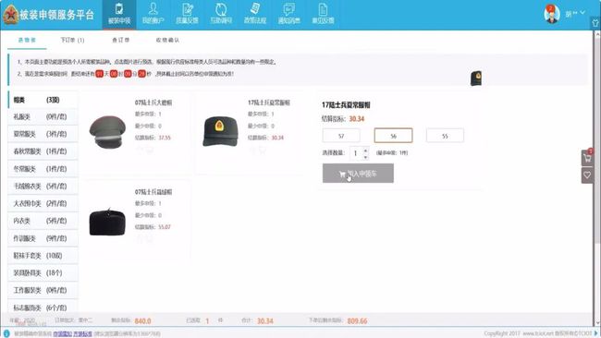Viewport: 601px width, 338px height.
Task: Click the scrollbar up arrow
Action: [597, 34]
